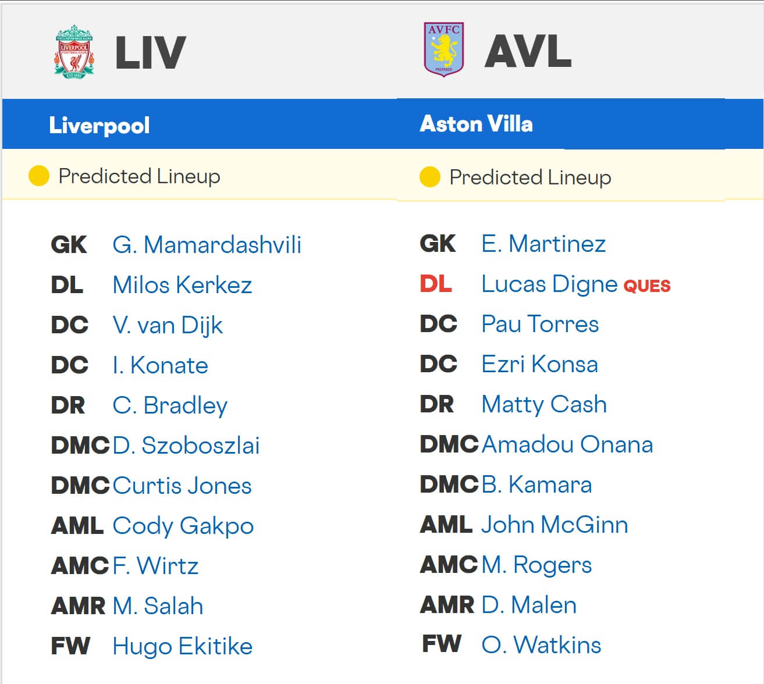Viewport: 764px width, 684px height.
Task: Click the D. Szoboszlai player link
Action: (186, 446)
